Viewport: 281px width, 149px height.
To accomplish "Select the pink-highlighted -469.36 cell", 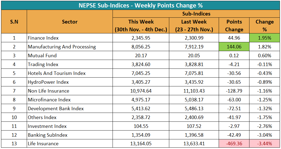I will [234, 144].
